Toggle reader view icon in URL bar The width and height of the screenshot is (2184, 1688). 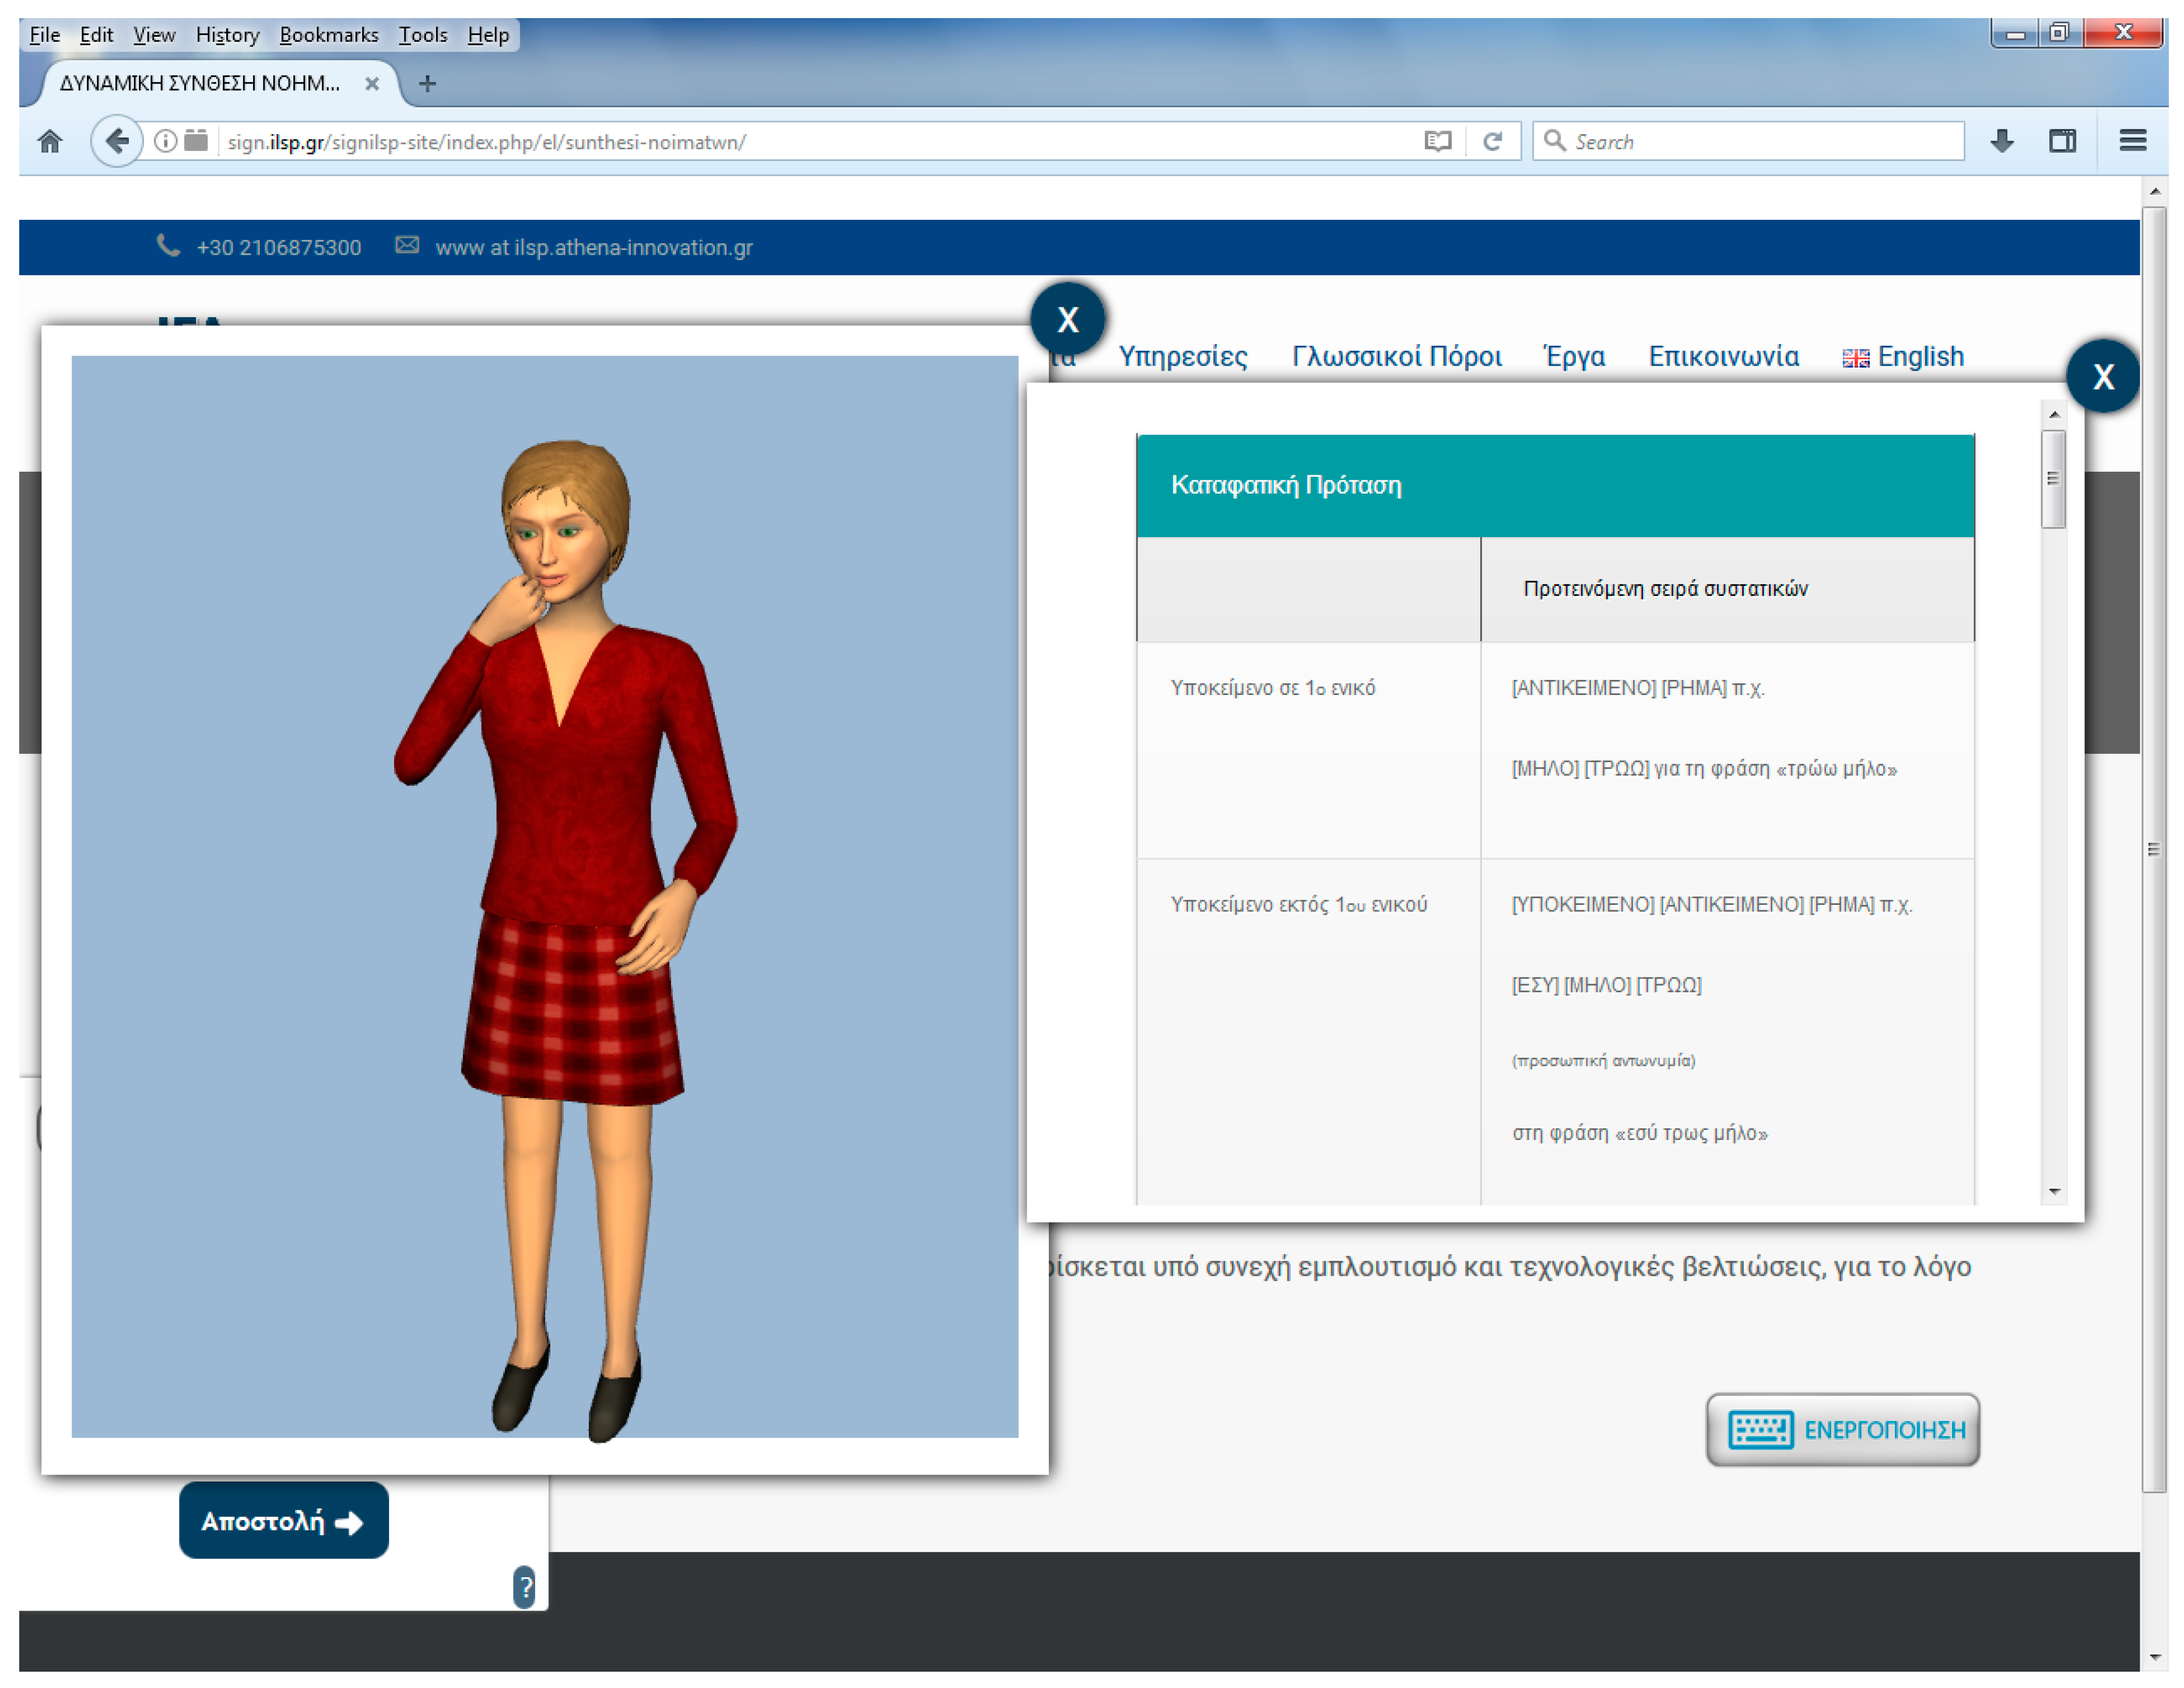[1437, 141]
